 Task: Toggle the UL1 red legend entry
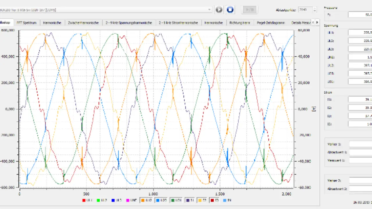(x=84, y=200)
